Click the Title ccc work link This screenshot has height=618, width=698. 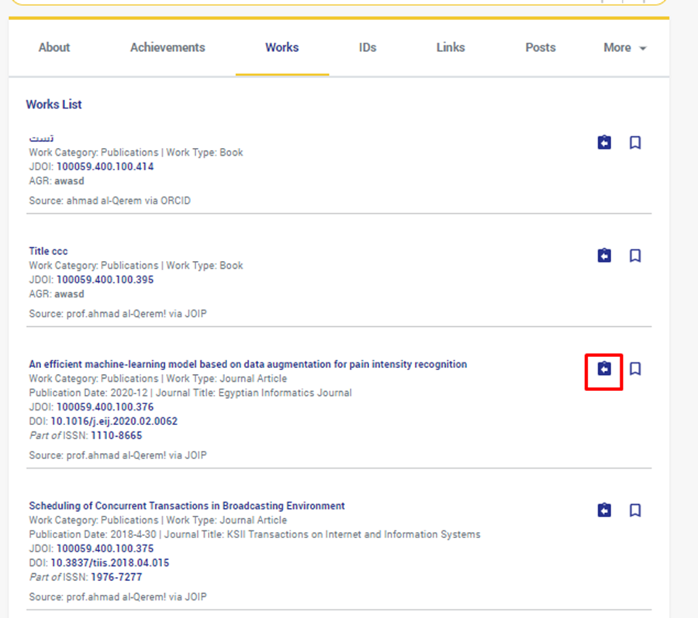(48, 251)
